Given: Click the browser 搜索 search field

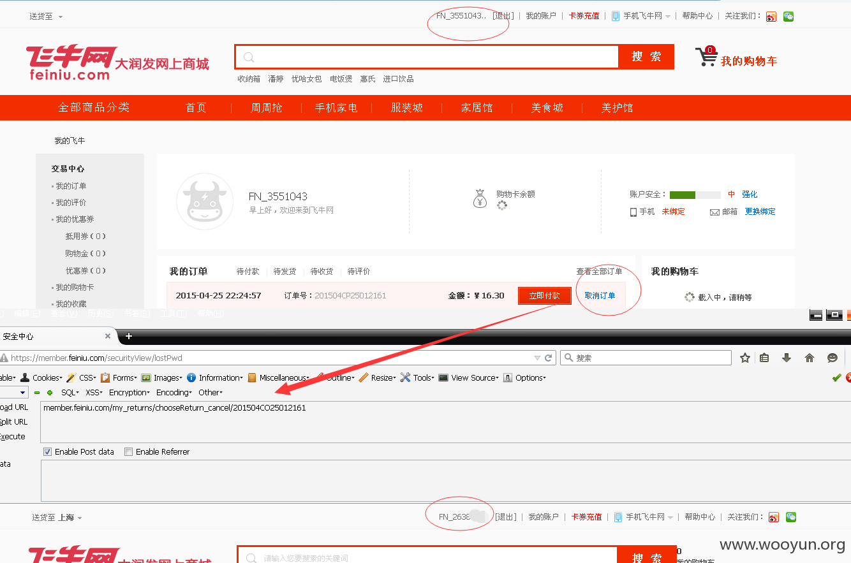Looking at the screenshot, I should 646,358.
